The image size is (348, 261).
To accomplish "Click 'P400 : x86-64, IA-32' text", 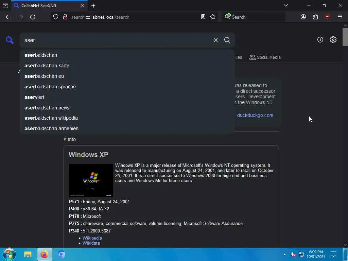I will click(89, 209).
